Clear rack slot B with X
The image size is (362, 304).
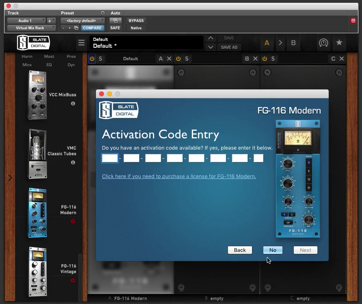[255, 59]
